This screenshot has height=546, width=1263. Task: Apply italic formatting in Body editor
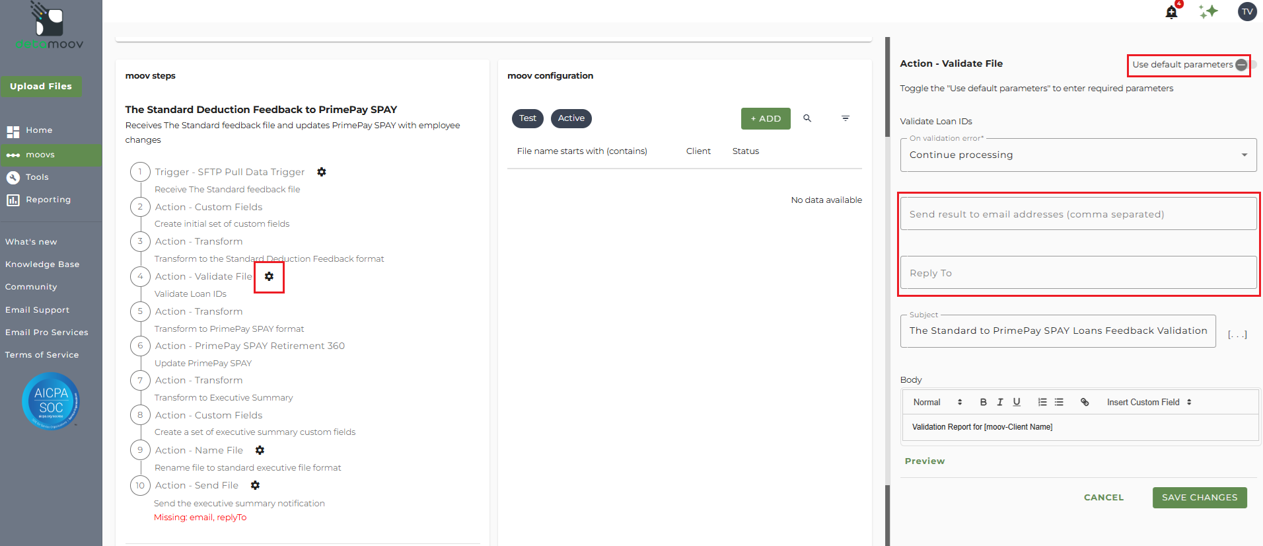coord(1000,402)
